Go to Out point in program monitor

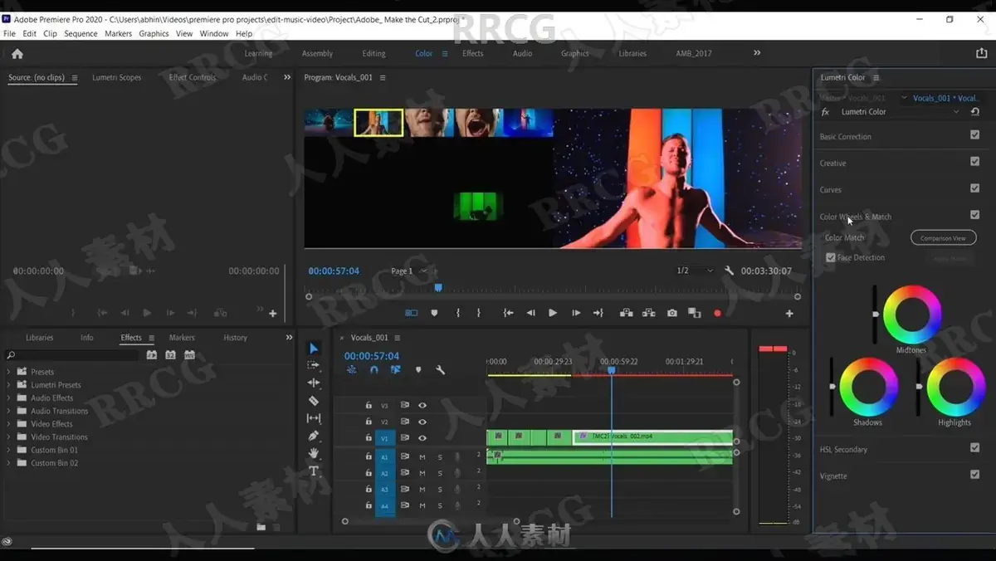598,313
